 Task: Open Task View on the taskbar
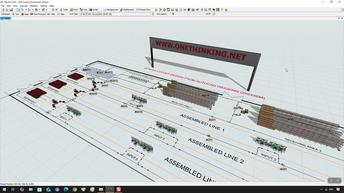coord(13,190)
